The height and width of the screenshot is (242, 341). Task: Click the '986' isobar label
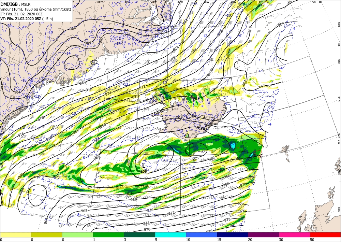[73, 28]
